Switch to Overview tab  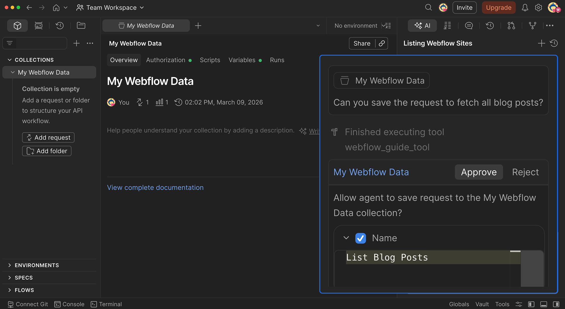click(124, 60)
